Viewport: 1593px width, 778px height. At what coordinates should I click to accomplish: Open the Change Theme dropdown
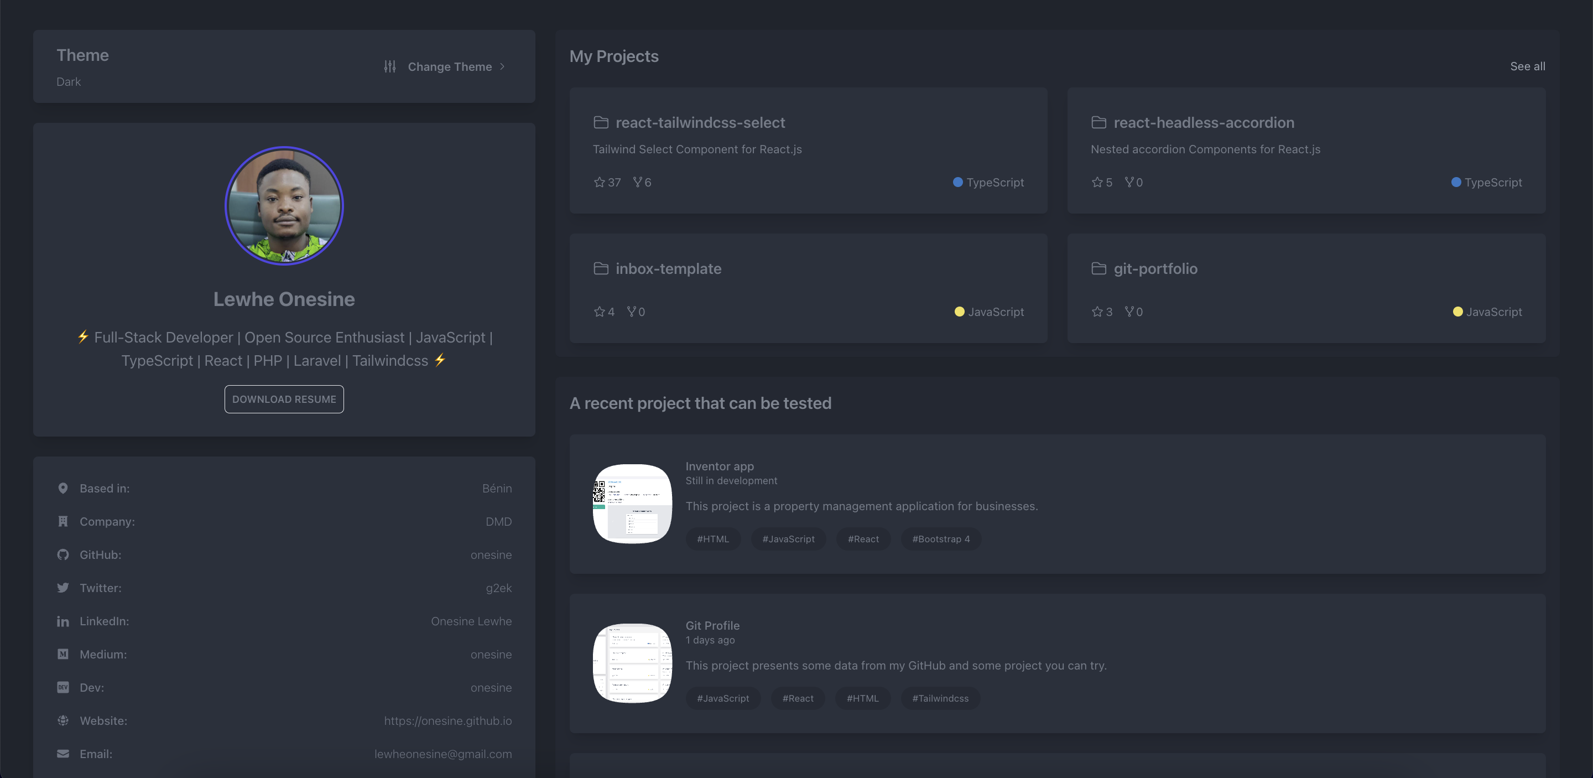(x=450, y=67)
